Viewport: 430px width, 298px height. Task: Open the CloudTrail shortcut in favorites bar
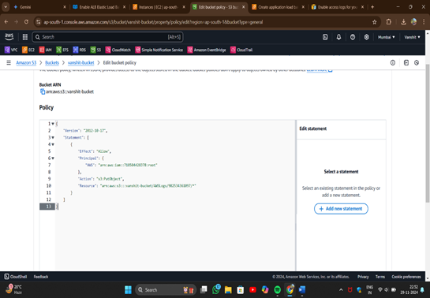[x=241, y=50]
